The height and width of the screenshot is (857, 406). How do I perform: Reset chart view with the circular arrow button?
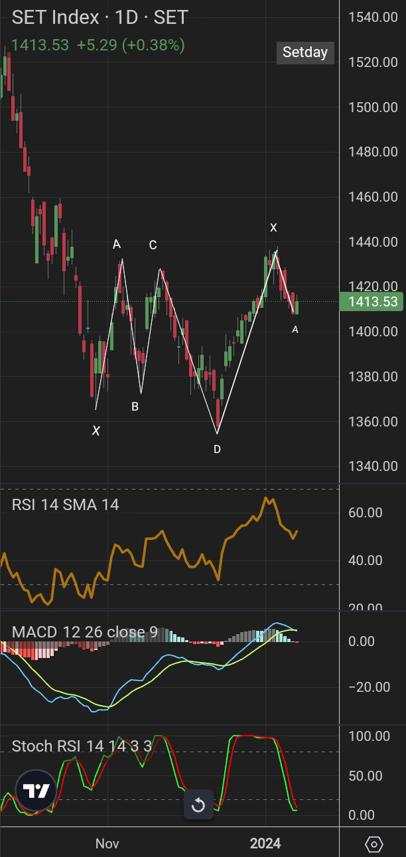198,805
